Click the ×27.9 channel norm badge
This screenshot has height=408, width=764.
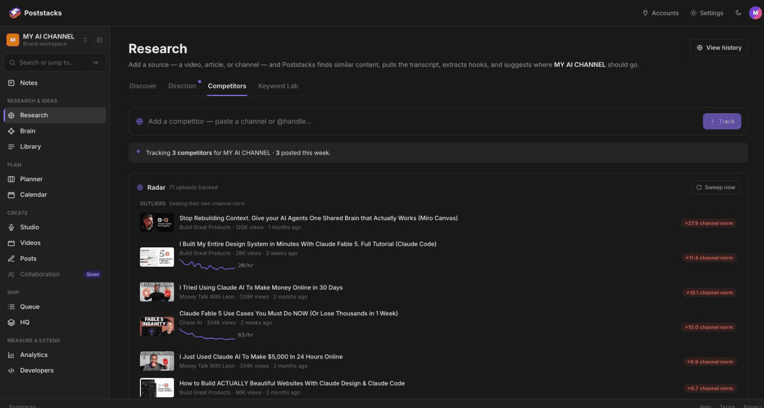click(x=709, y=223)
